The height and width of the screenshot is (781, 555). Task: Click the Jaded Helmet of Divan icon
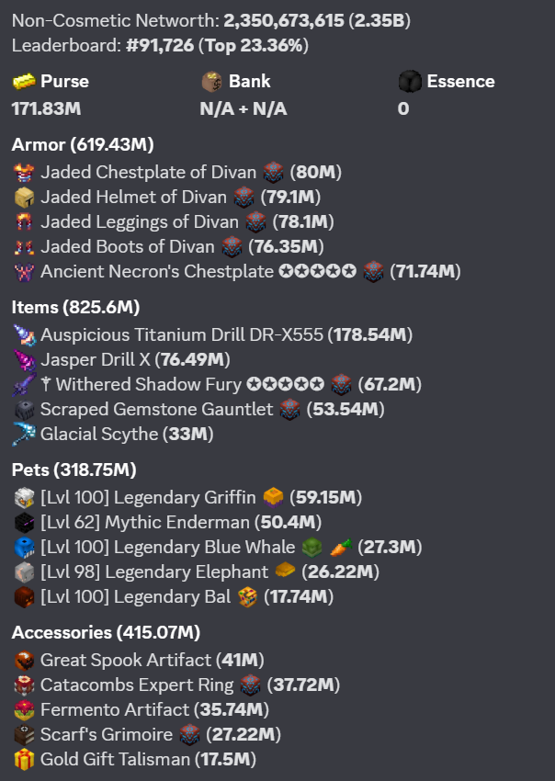tap(24, 198)
